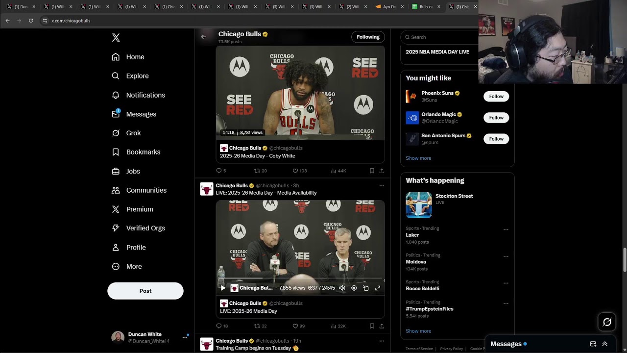Image resolution: width=627 pixels, height=353 pixels.
Task: Click the Post button
Action: [145, 291]
